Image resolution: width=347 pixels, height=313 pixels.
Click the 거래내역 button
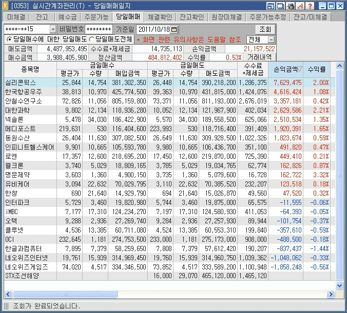tap(260, 57)
